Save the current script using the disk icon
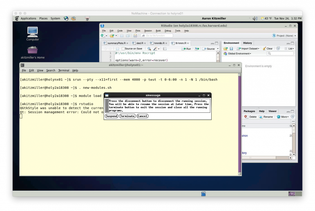 [x=117, y=48]
